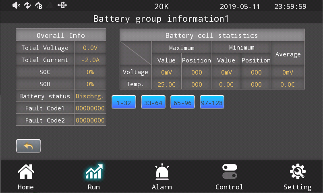Select the Total Voltage value 0.0V
323x193 pixels.
coord(90,48)
